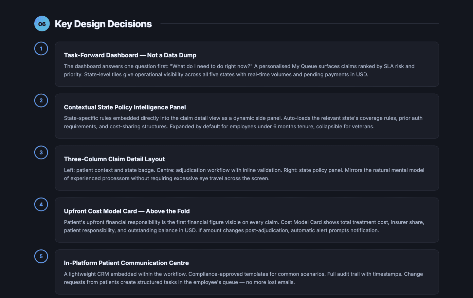This screenshot has width=473, height=298.
Task: Open the Task-Forward Dashboard heading
Action: click(x=130, y=55)
